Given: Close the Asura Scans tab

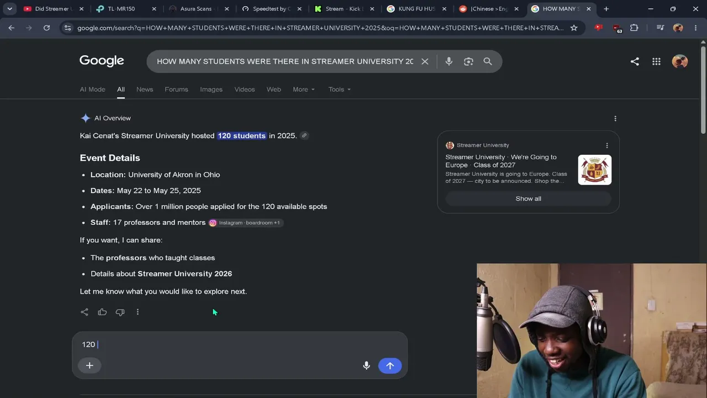Looking at the screenshot, I should pos(227,9).
